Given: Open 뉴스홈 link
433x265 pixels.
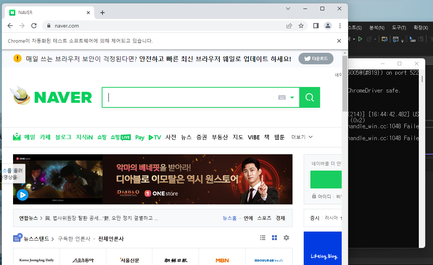Looking at the screenshot, I should coord(230,218).
